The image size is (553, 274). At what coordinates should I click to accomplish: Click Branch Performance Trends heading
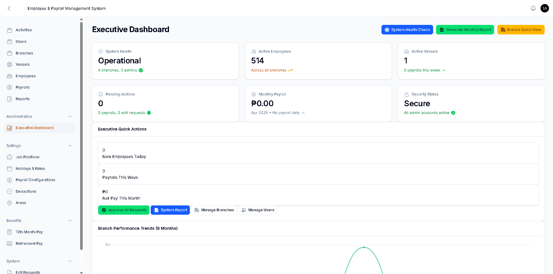click(x=138, y=228)
